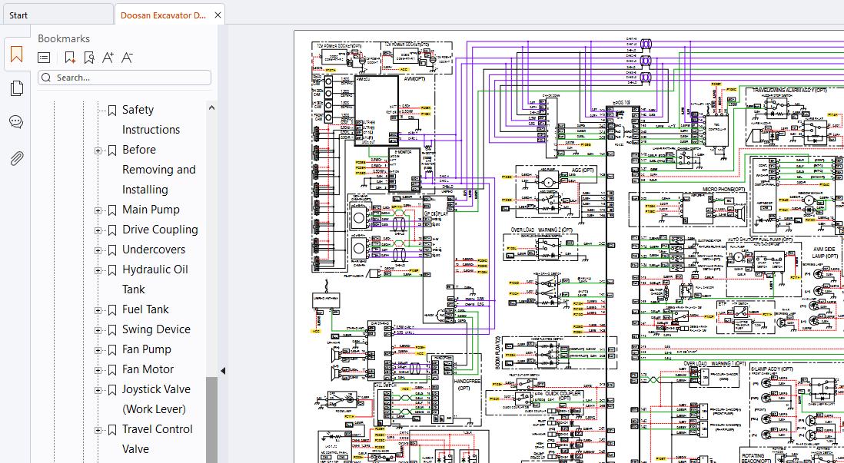Click the bookmarks panel scrollbar thumb

point(211,419)
